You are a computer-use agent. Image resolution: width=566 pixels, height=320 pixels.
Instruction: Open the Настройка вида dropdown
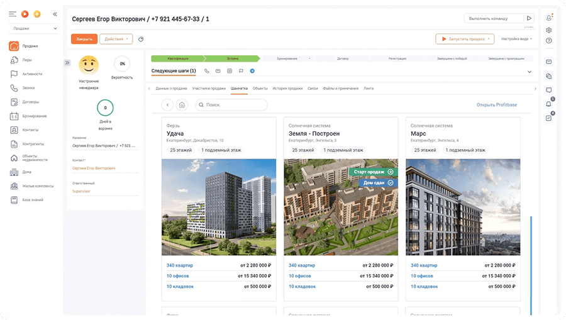(516, 39)
